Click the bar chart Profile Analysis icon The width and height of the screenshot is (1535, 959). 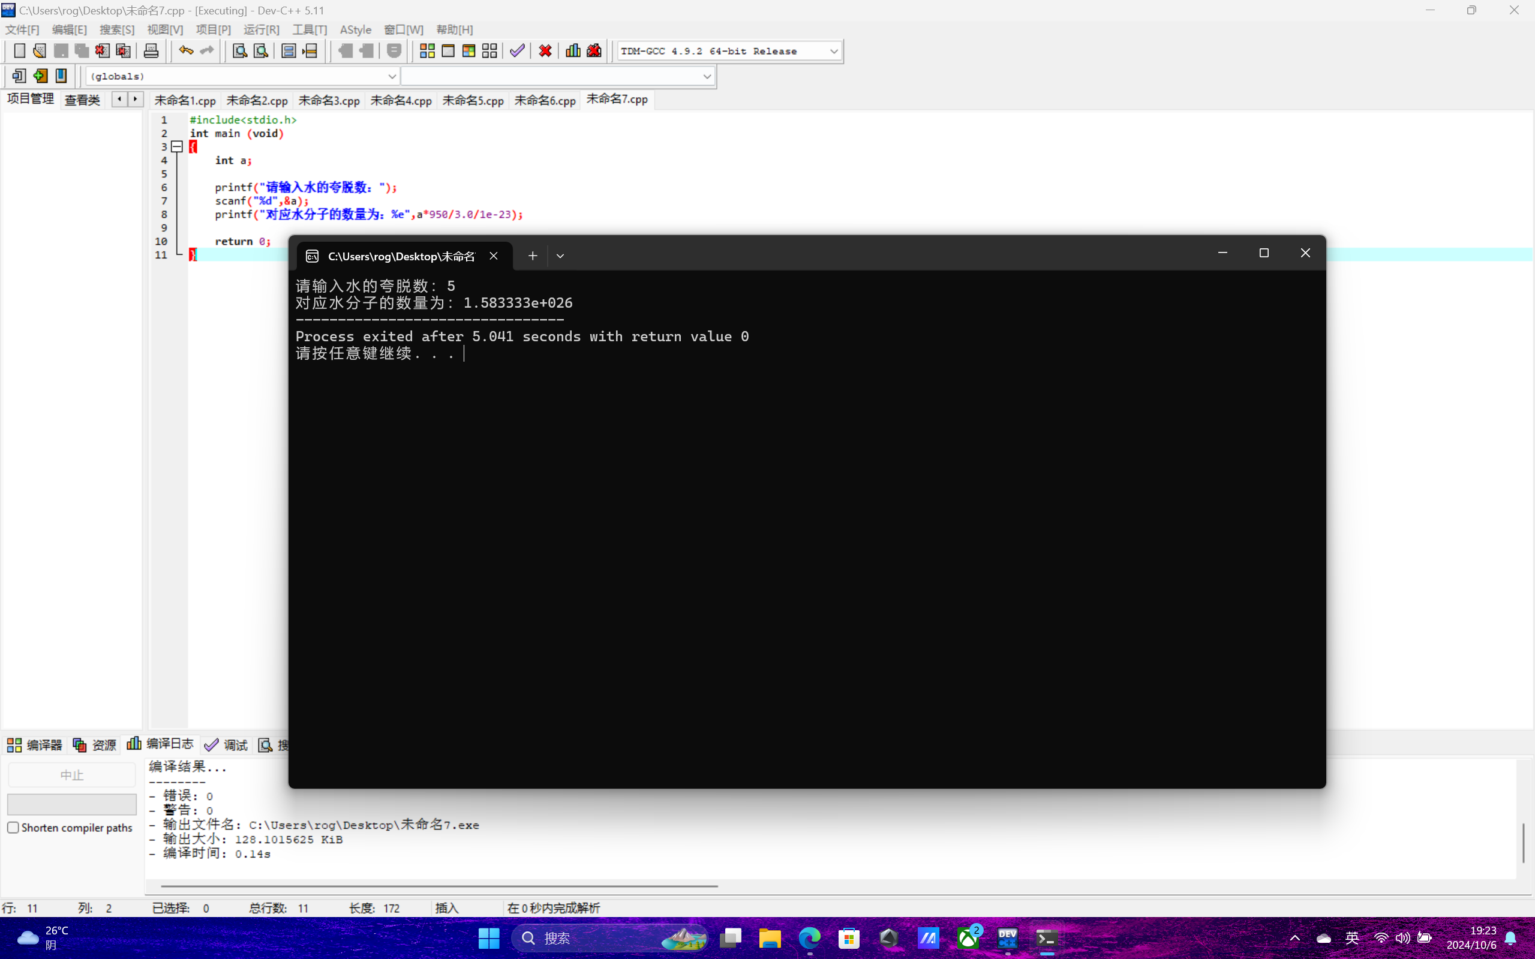click(x=573, y=51)
